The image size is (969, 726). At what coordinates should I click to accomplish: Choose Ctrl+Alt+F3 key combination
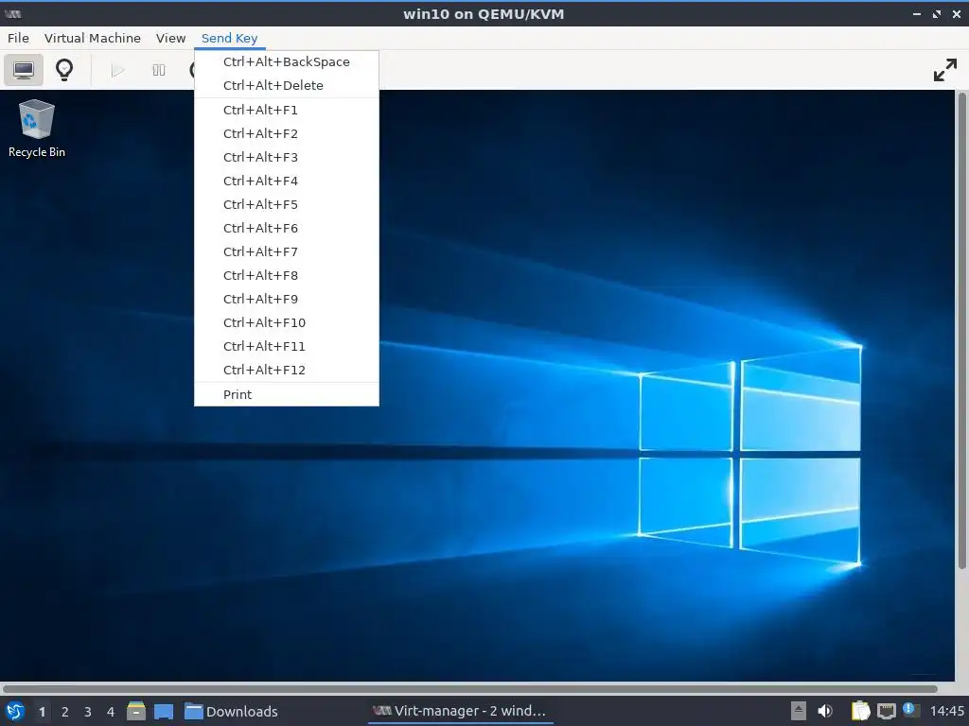click(x=286, y=158)
